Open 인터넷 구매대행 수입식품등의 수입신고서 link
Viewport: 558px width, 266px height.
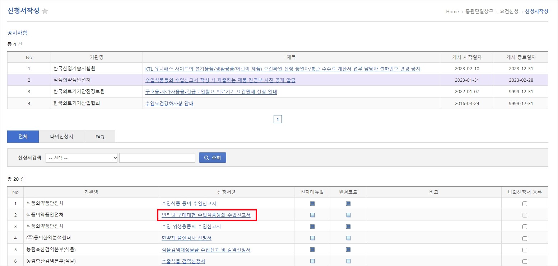pos(206,215)
